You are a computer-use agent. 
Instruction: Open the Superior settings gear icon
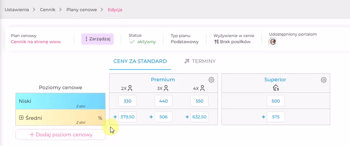[324, 79]
